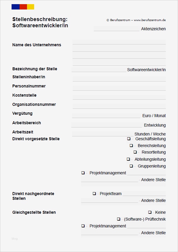The width and height of the screenshot is (178, 252).
Task: Click the Vergütung Euro / Monat field
Action: (x=106, y=115)
